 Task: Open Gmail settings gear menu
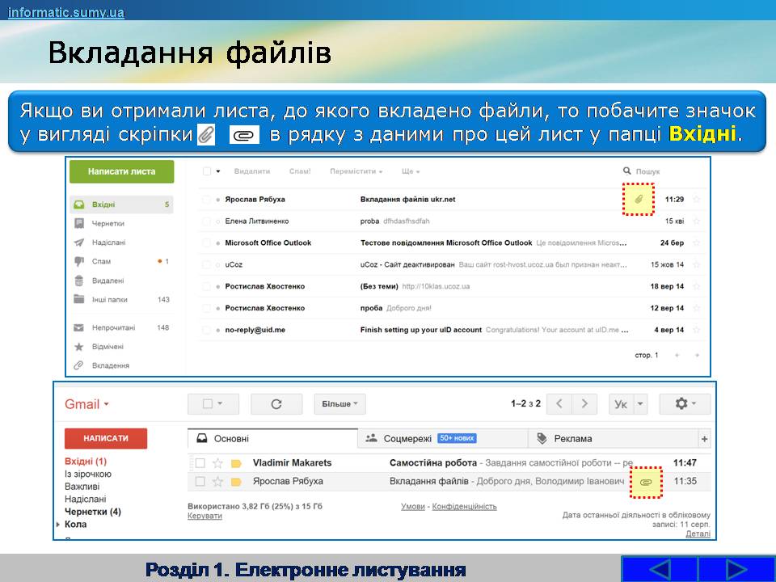685,404
